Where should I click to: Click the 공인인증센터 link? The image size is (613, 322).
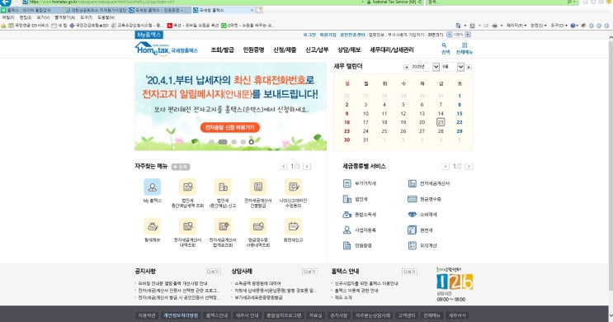[x=352, y=35]
